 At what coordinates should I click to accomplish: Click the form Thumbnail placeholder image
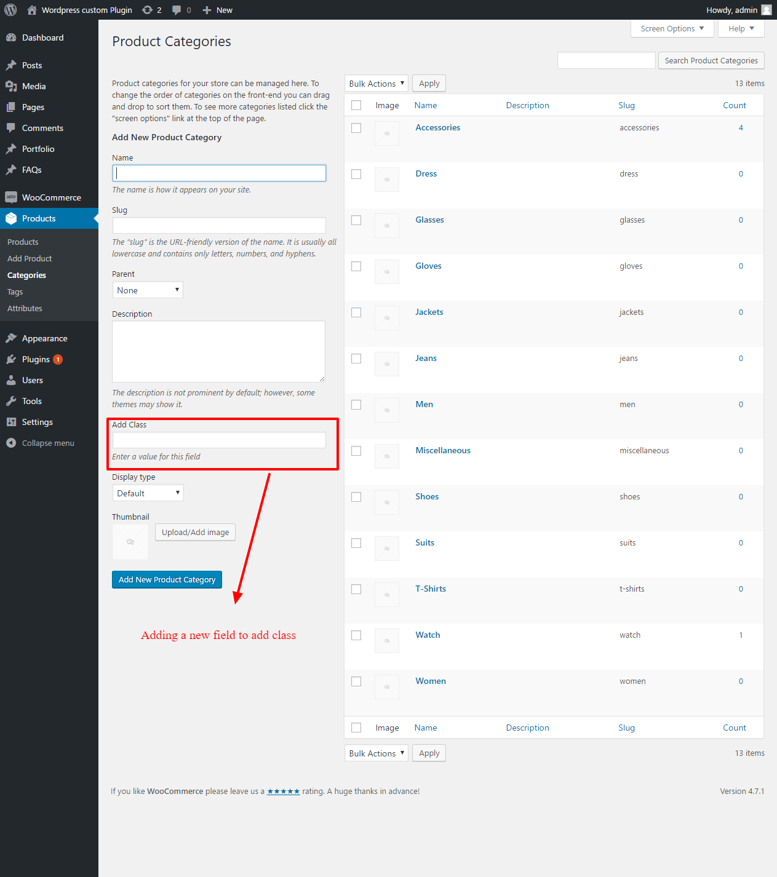click(130, 542)
